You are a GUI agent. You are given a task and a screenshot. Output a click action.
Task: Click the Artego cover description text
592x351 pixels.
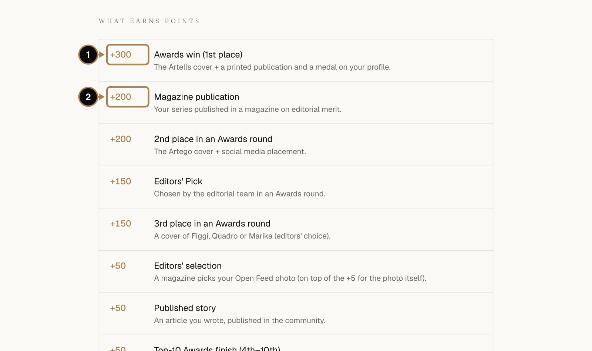click(x=230, y=151)
